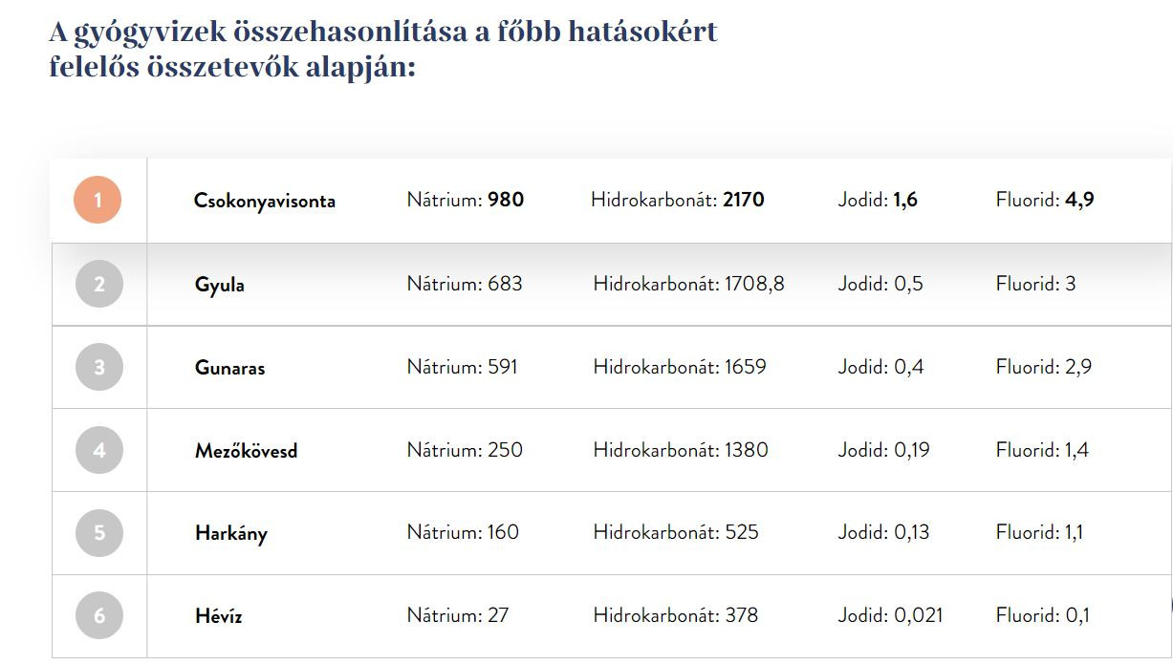Click the grey number 3 rank badge
The height and width of the screenshot is (664, 1173).
pyautogui.click(x=99, y=367)
